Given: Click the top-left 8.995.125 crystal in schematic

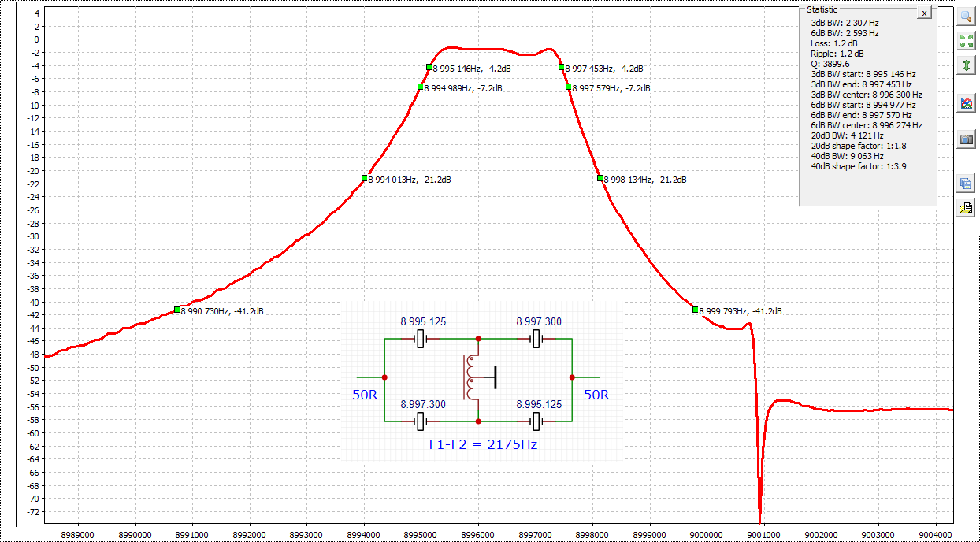Looking at the screenshot, I should tap(421, 339).
